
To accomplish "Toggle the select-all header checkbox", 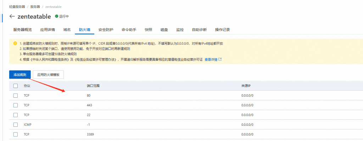I will coord(16,86).
